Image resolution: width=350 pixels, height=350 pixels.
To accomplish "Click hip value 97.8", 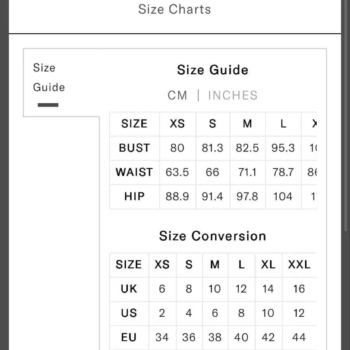I will click(247, 197).
